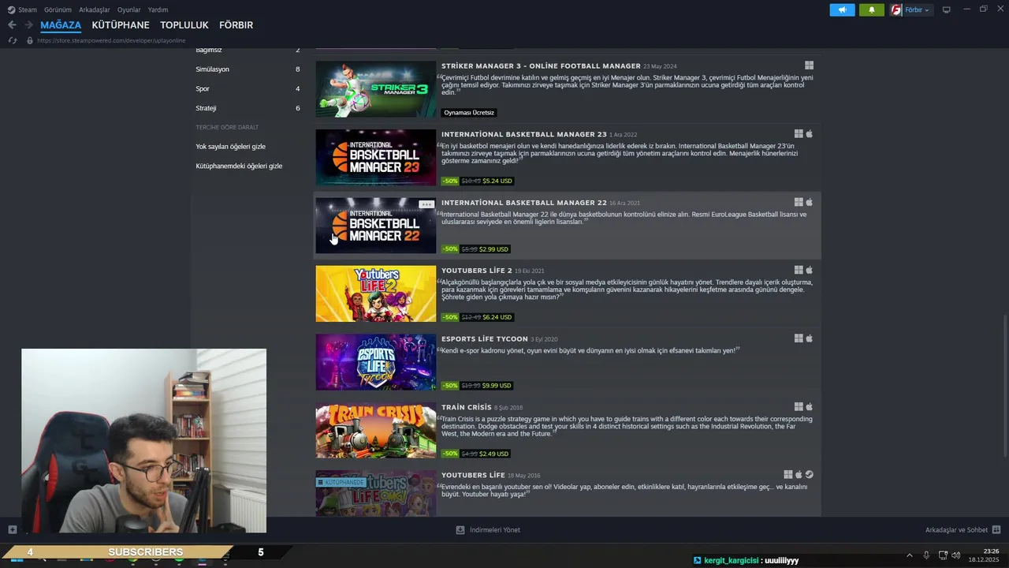Click the taskbar volume speaker icon
This screenshot has height=568, width=1009.
[x=955, y=555]
